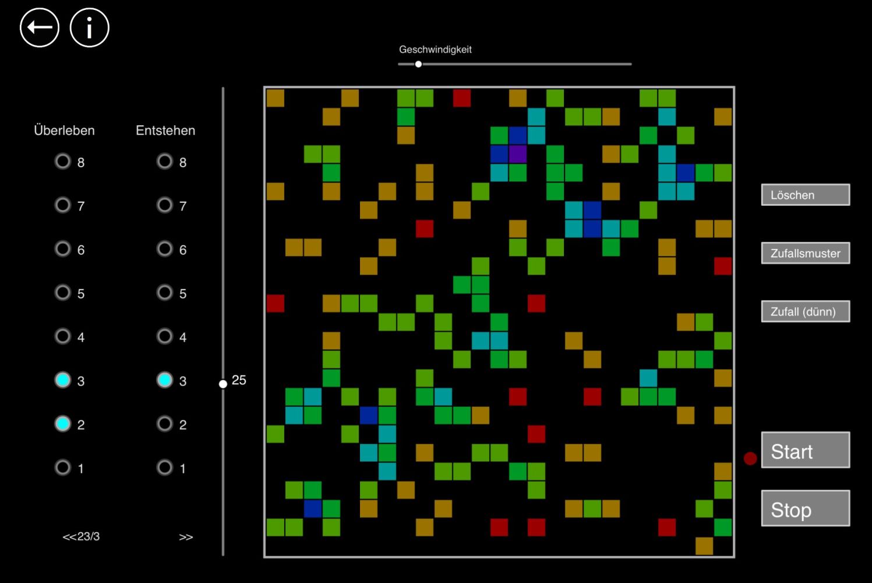Click the vertical grid size slider handle
Image resolution: width=872 pixels, height=583 pixels.
(223, 384)
